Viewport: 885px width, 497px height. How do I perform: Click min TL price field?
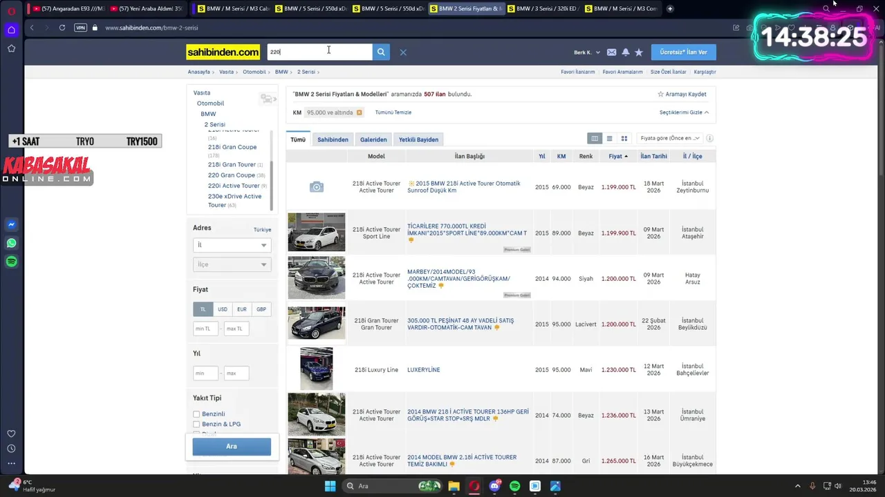tap(205, 329)
